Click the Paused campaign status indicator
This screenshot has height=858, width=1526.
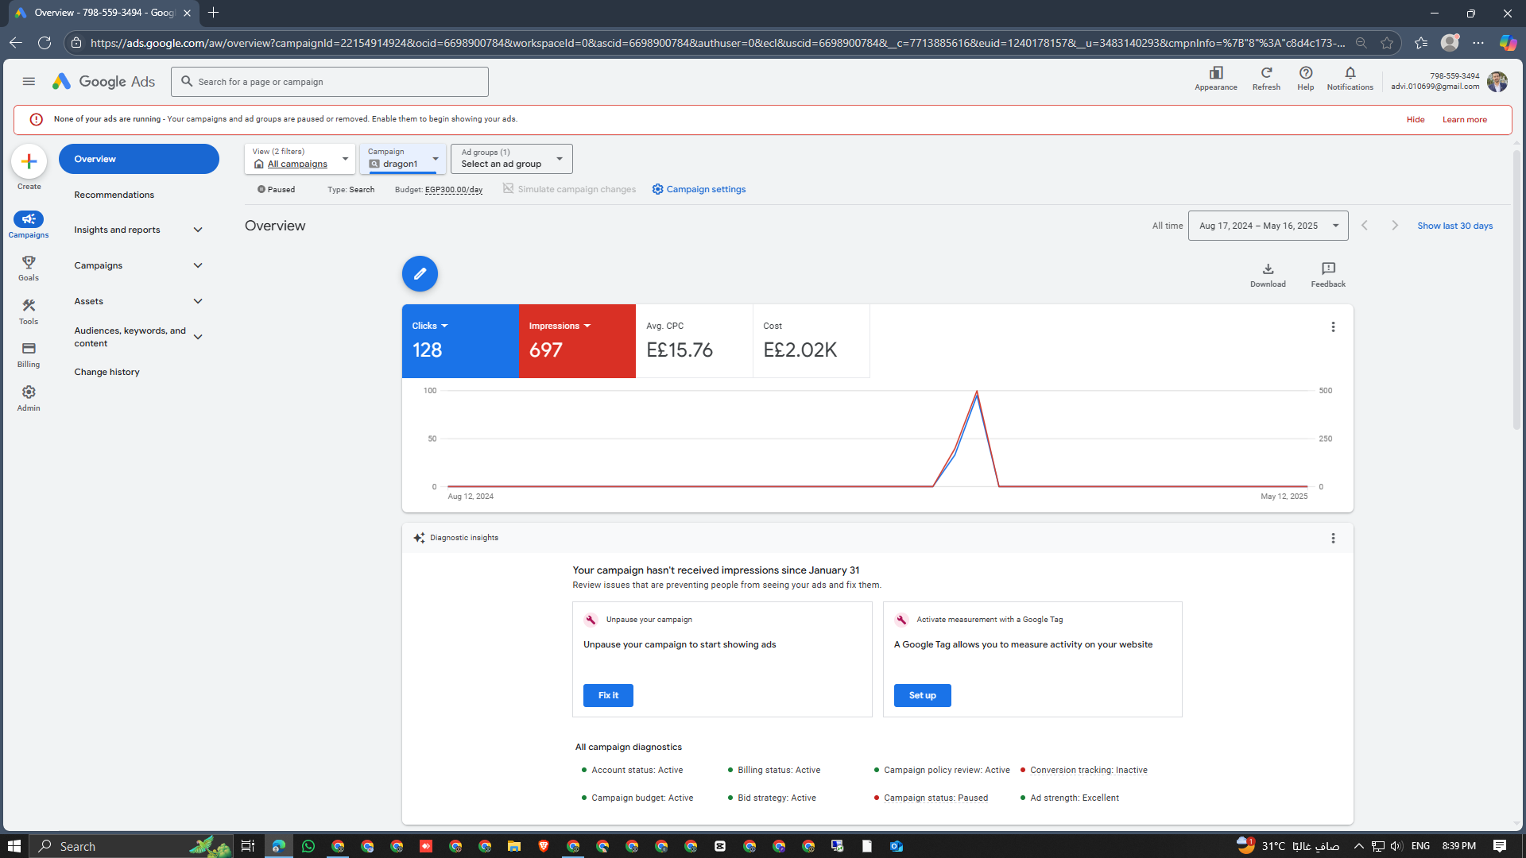tap(276, 189)
